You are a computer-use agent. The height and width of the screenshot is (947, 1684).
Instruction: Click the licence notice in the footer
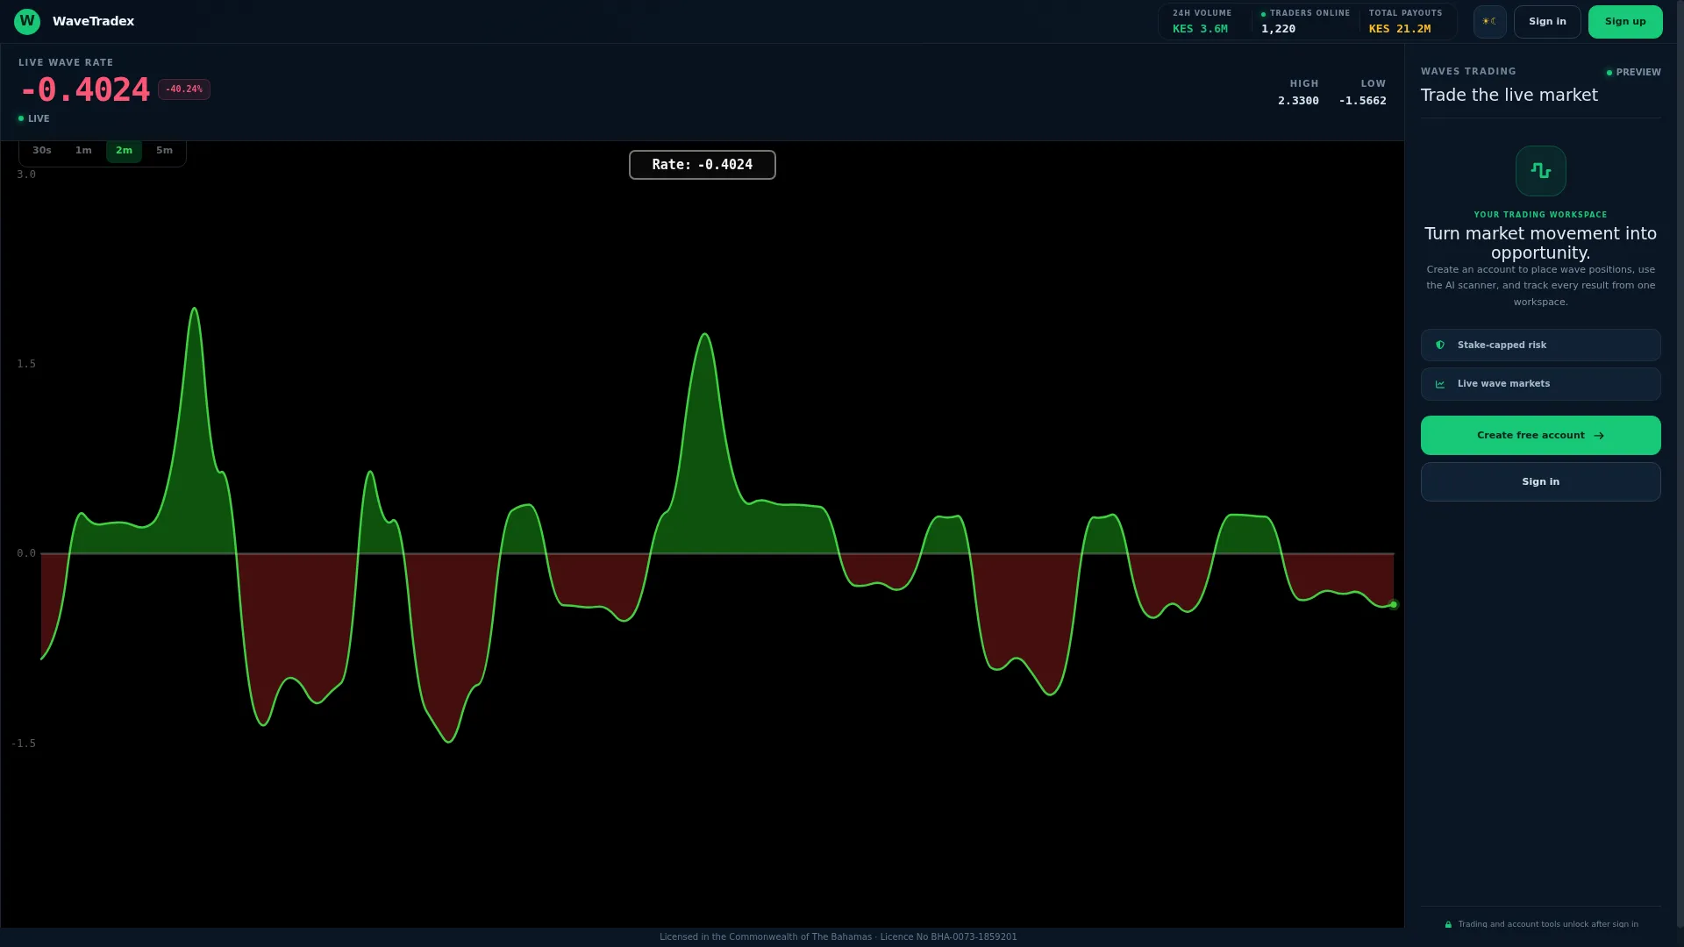838,936
